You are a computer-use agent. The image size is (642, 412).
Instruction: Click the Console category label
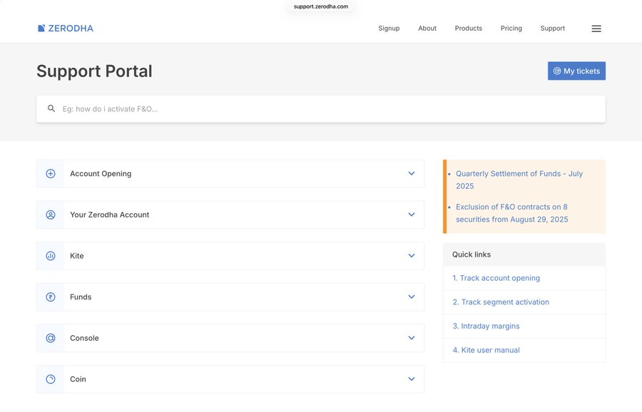84,338
